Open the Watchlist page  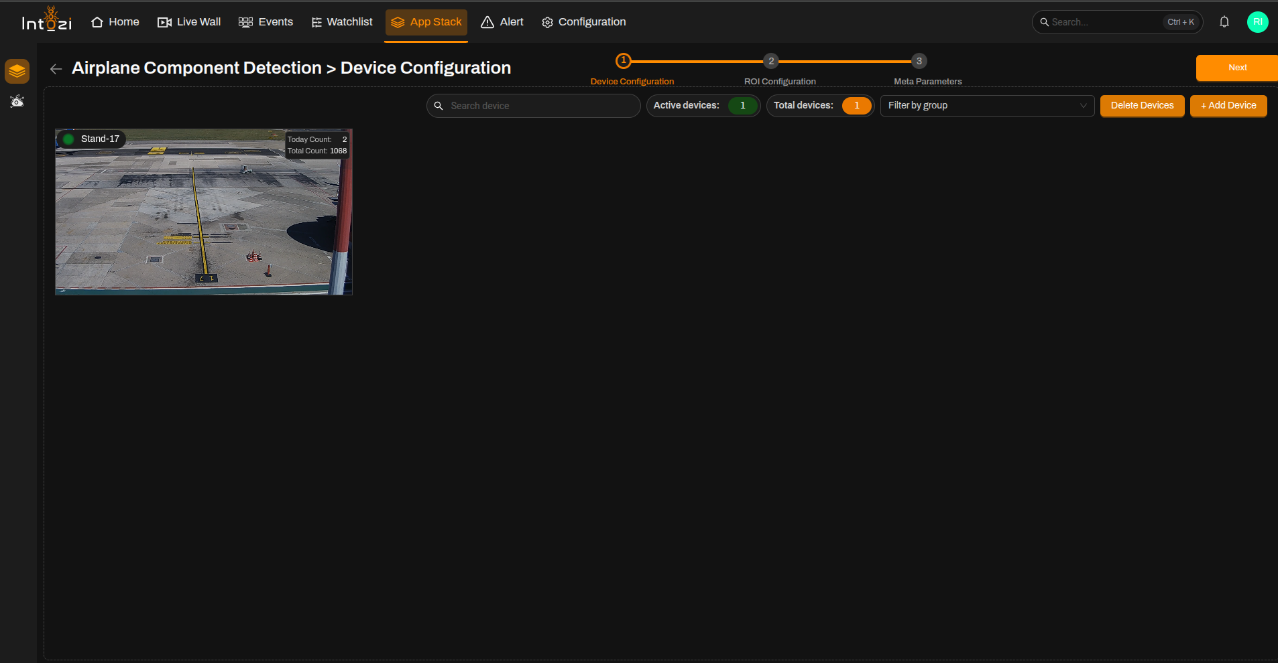(x=342, y=22)
